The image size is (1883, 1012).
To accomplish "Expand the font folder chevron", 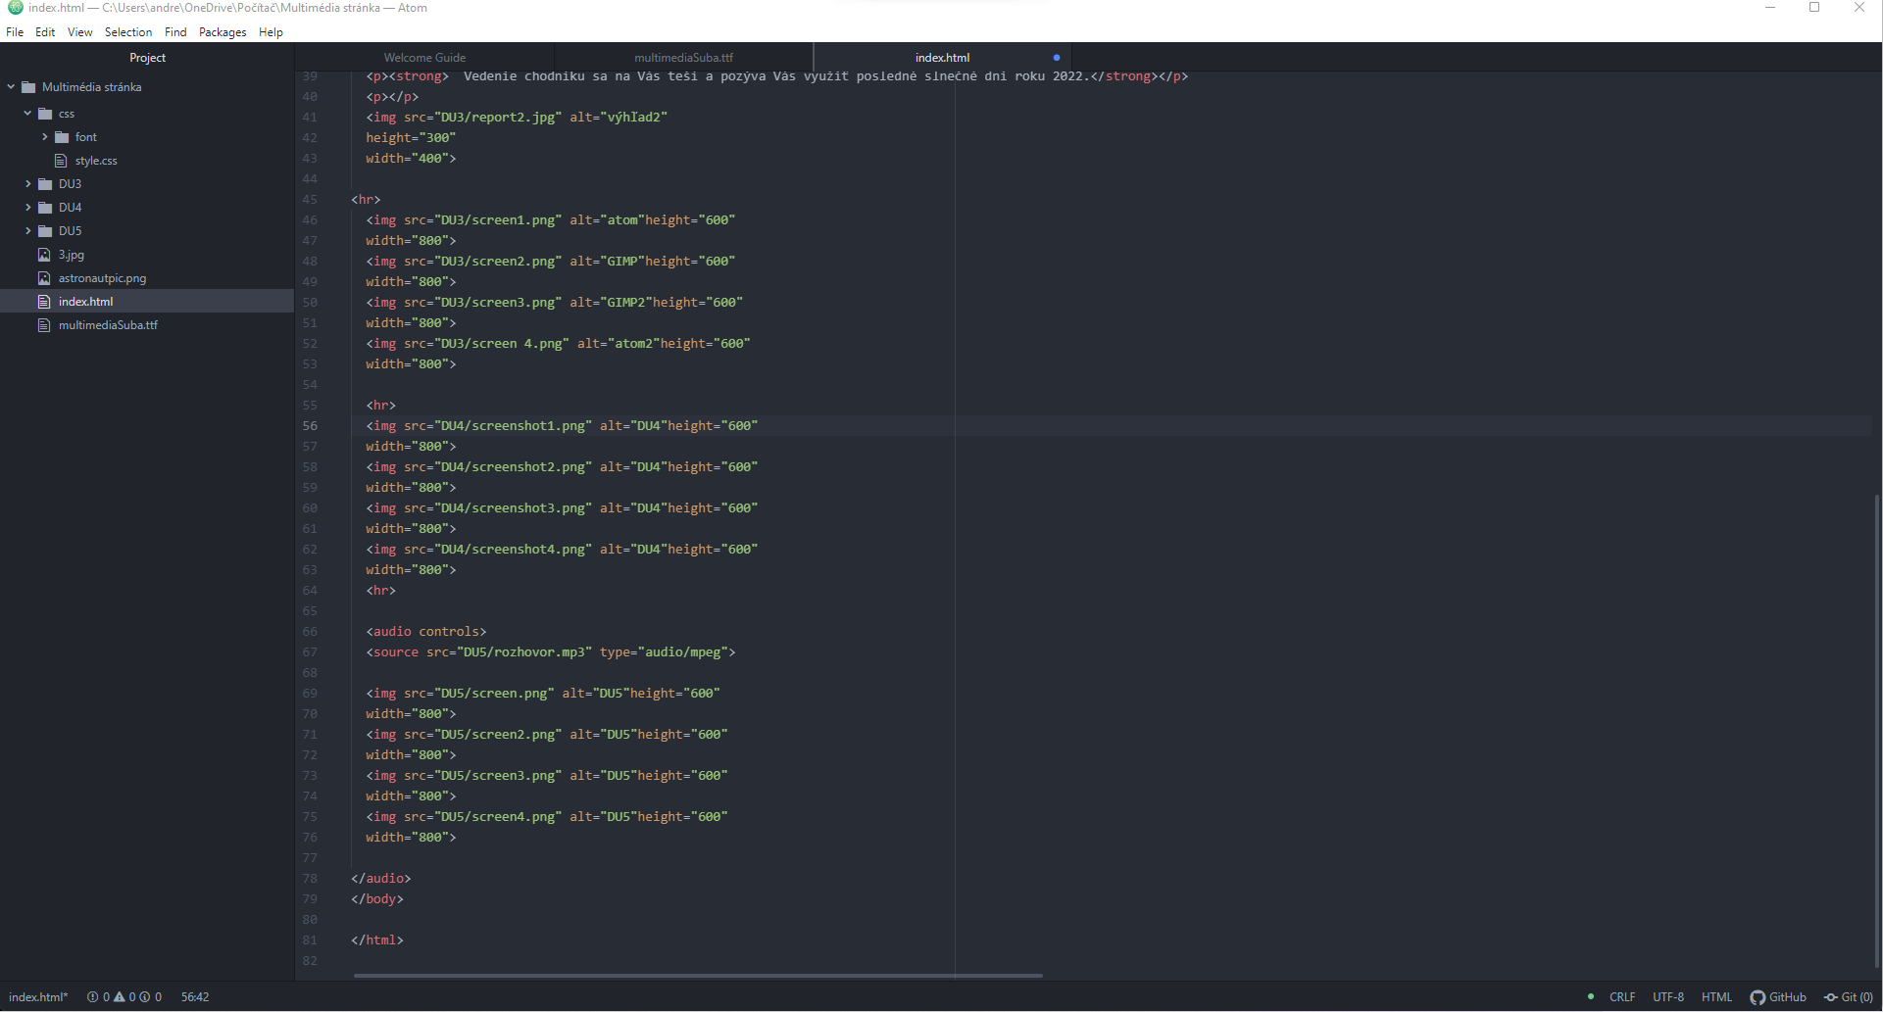I will pos(44,137).
